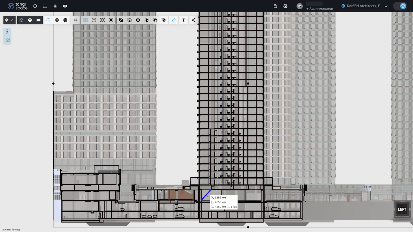Click the 4250 мм measurement value
This screenshot has width=413, height=232.
point(220,207)
